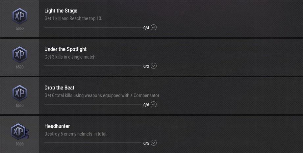Click the Headhunter progress bar
This screenshot has width=303, height=153.
coord(93,143)
